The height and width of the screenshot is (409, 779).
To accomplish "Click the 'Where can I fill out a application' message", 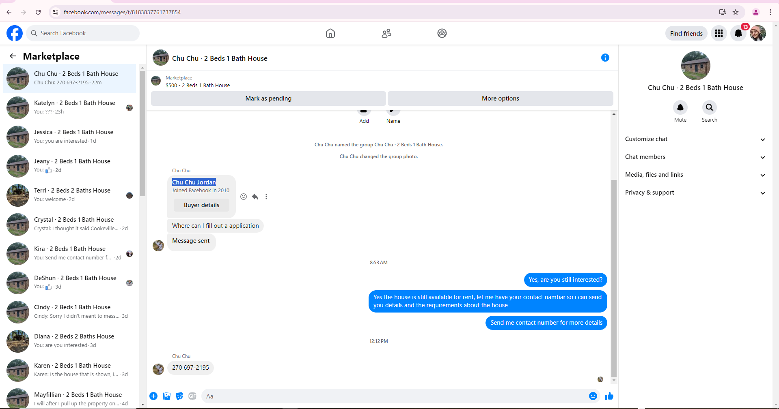I will point(215,226).
